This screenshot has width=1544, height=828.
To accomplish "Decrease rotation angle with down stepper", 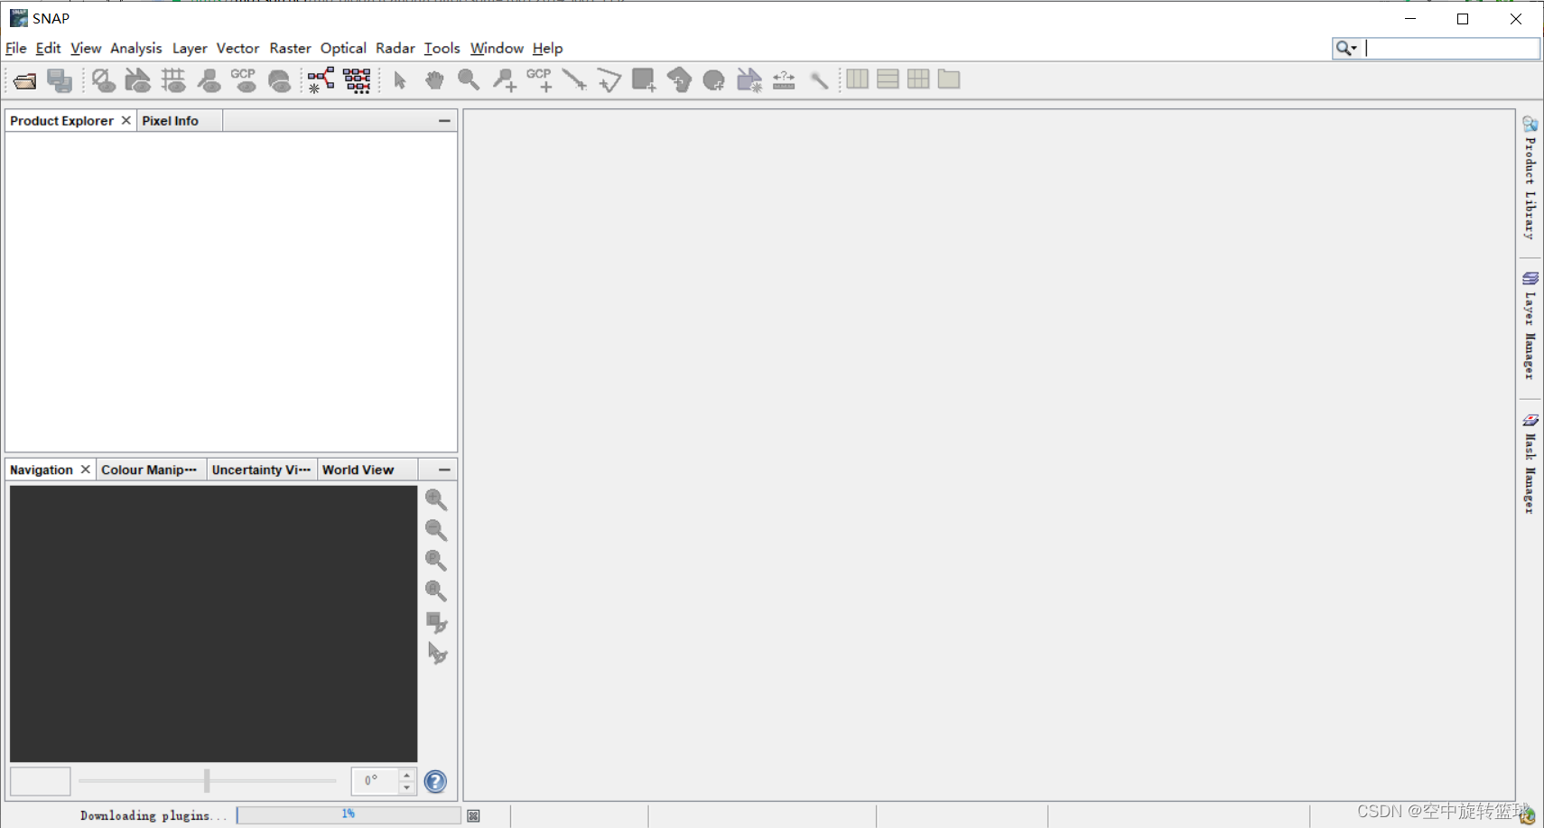I will [x=407, y=787].
